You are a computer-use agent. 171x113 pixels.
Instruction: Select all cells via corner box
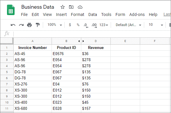point(7,41)
